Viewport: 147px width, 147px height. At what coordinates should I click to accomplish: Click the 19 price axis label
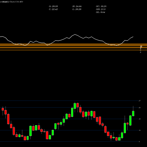tap(140, 119)
